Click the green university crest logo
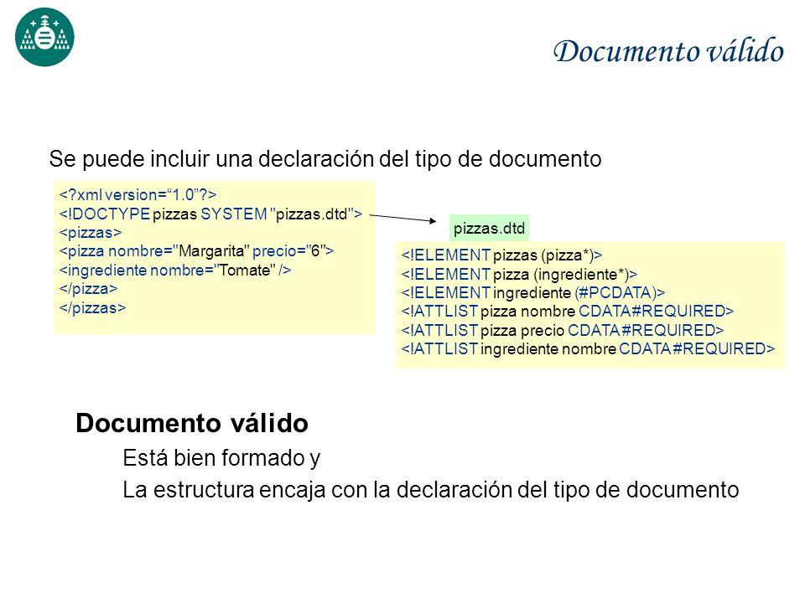The height and width of the screenshot is (603, 805). click(44, 37)
